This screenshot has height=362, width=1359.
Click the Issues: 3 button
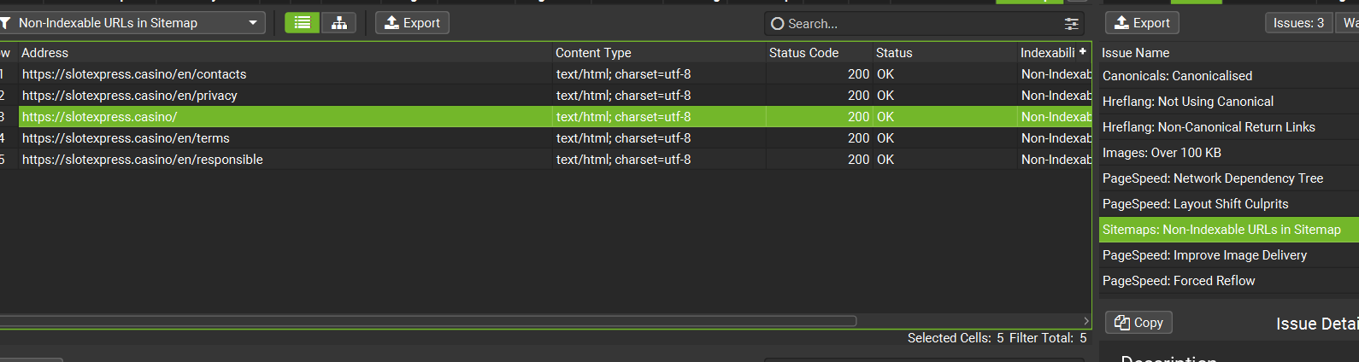tap(1297, 23)
